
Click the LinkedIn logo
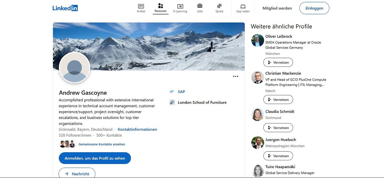(65, 8)
